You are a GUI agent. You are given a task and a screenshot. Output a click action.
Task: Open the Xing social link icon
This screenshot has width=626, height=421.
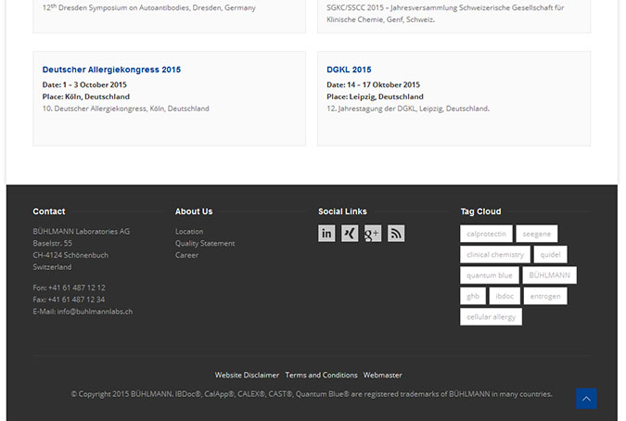[x=350, y=234]
